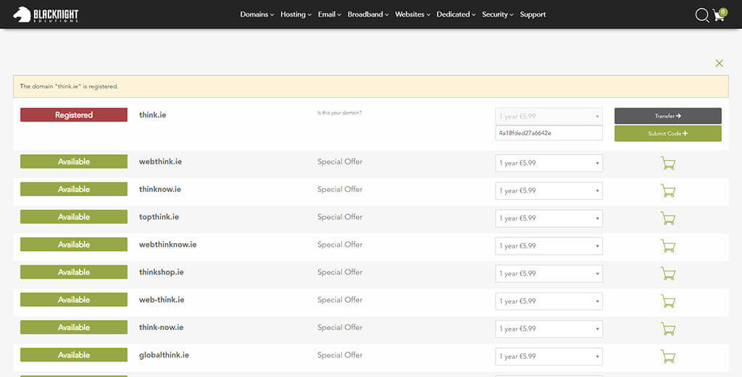This screenshot has width=742, height=377.
Task: Add thinkshop.ie to cart
Action: click(667, 274)
